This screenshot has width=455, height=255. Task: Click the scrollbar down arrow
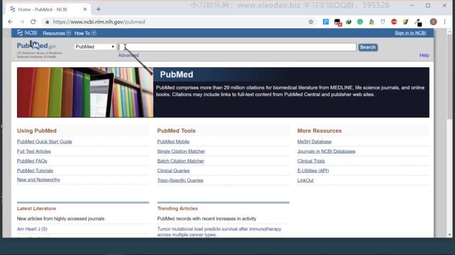tap(450, 235)
